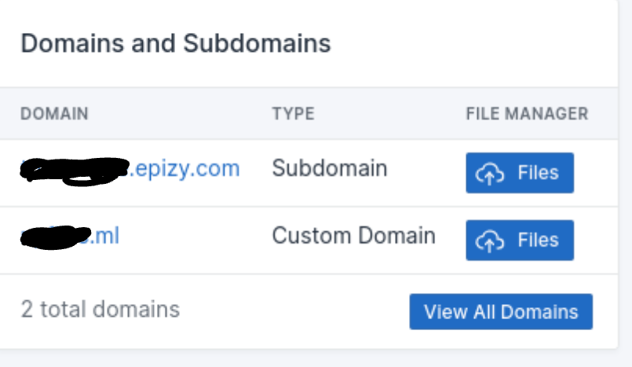Click the cloud upload icon in the epizy.com row
Viewport: 632px width, 367px height.
490,174
